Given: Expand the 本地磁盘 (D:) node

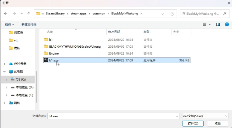Looking at the screenshot, I should [6, 88].
